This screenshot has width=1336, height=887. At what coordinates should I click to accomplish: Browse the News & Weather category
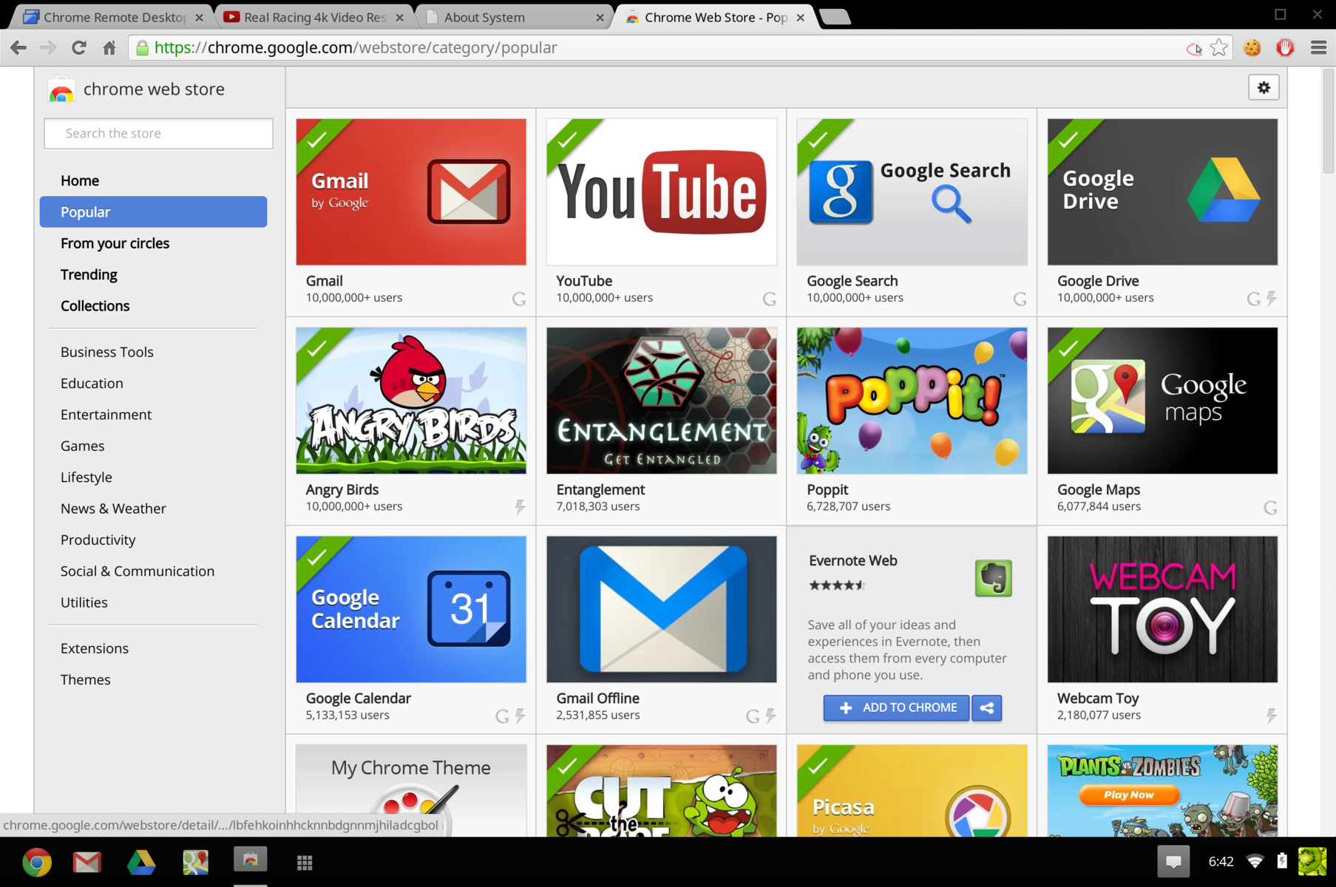113,509
